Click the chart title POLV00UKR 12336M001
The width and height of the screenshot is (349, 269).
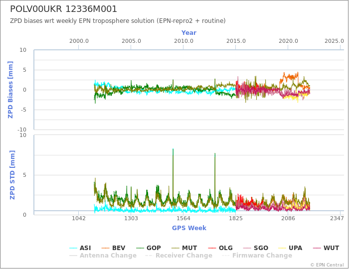pyautogui.click(x=63, y=9)
